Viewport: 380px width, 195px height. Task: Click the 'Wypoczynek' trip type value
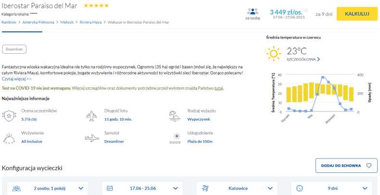click(x=199, y=119)
